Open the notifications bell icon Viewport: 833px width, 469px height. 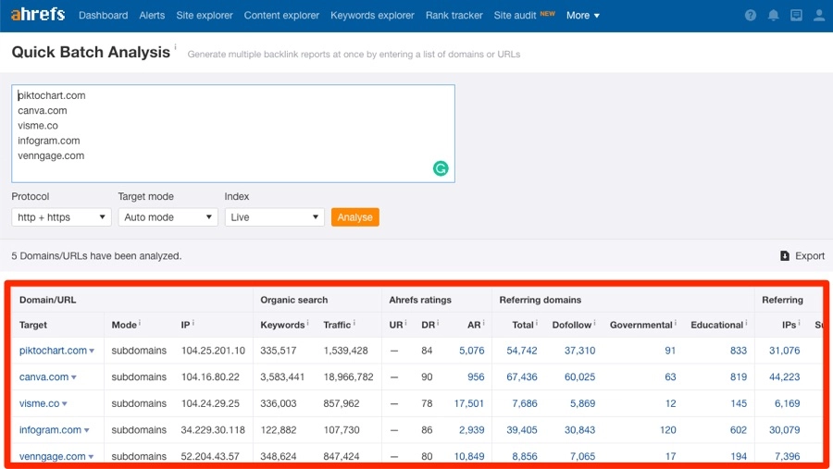[773, 16]
